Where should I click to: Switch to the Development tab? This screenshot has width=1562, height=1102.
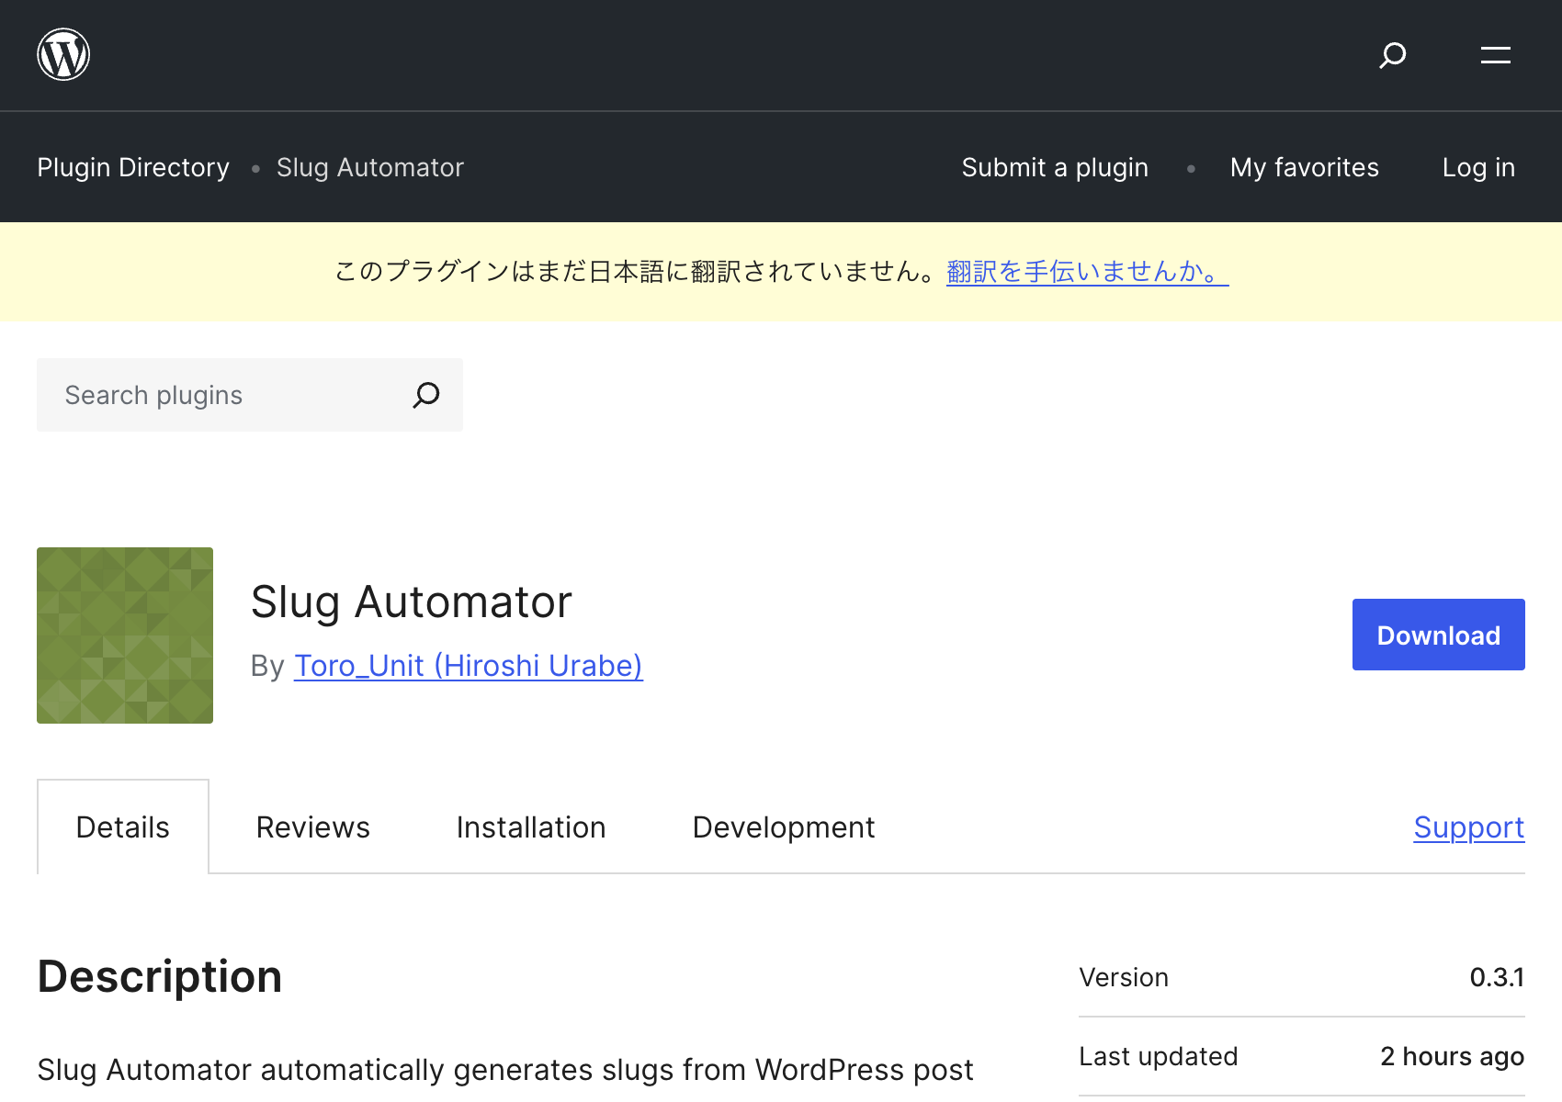click(784, 827)
